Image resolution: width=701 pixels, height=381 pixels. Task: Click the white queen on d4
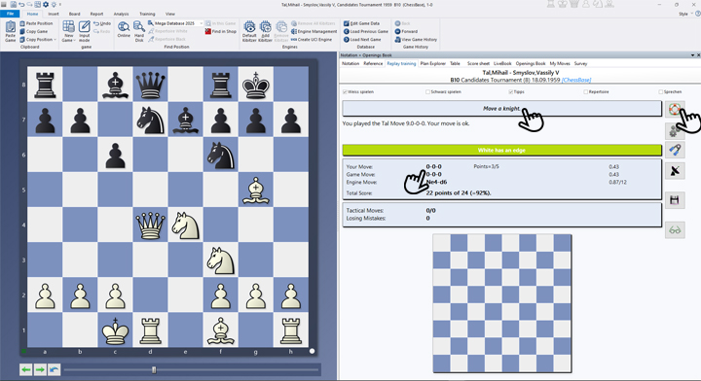(x=150, y=225)
